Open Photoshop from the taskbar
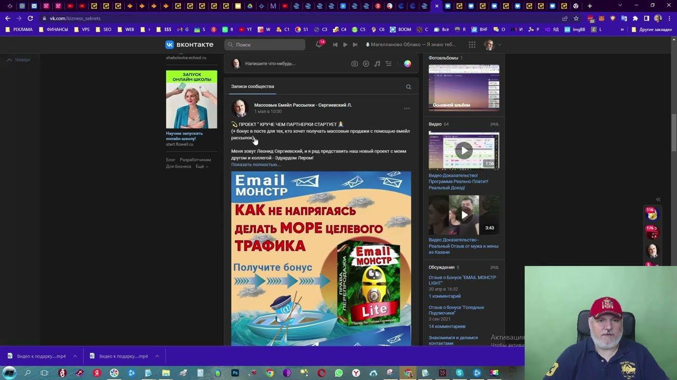The height and width of the screenshot is (380, 677). tap(235, 373)
